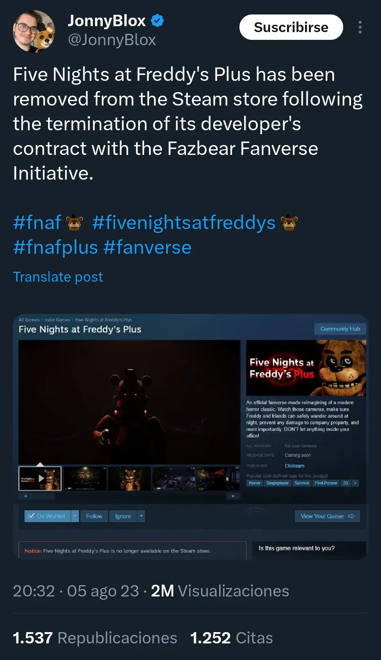
Task: Open JonnyBlox profile picture
Action: [x=34, y=31]
